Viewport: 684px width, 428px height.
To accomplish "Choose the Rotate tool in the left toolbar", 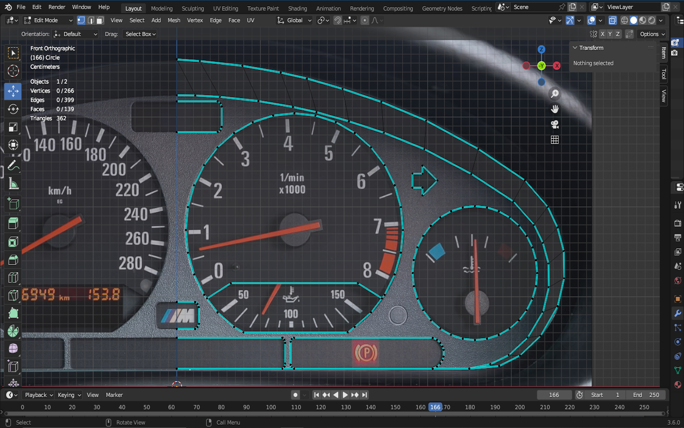I will click(13, 109).
